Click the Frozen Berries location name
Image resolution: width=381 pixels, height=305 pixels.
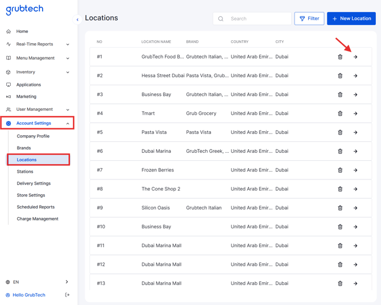[158, 170]
